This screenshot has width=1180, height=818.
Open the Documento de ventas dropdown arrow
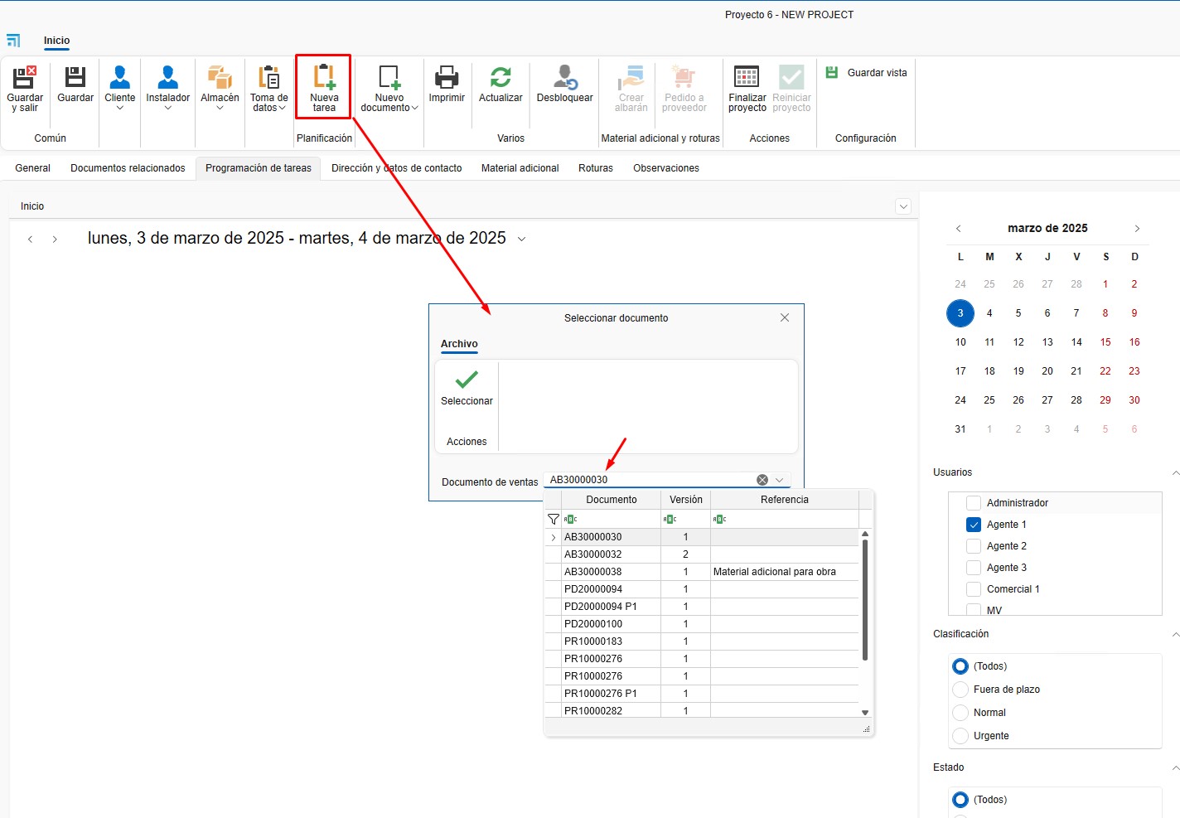point(780,480)
